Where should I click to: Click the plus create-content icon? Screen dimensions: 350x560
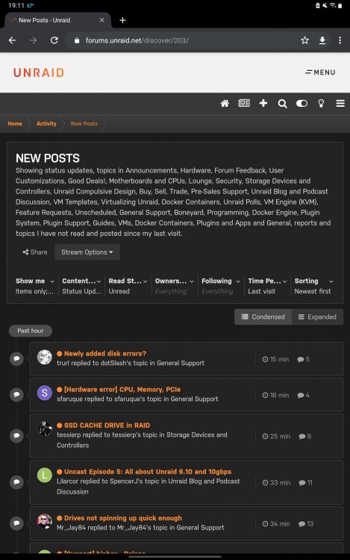click(x=263, y=103)
